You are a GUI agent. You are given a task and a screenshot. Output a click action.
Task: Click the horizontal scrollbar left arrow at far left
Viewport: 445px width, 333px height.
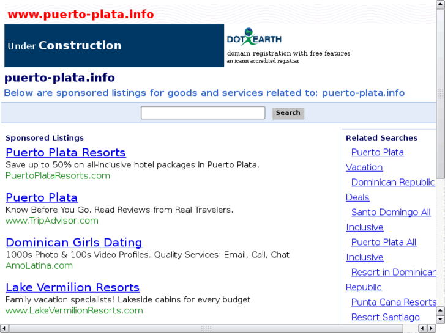[x=4, y=329]
